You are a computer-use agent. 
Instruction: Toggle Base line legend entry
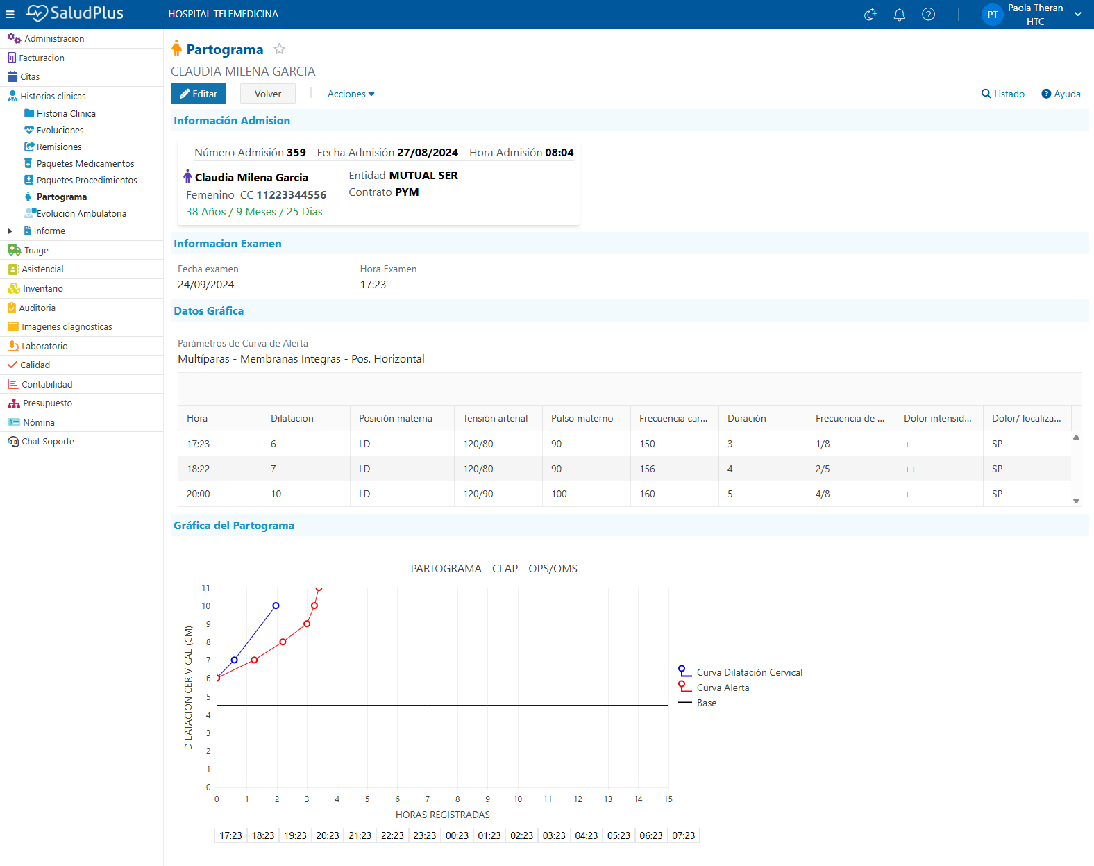point(698,703)
